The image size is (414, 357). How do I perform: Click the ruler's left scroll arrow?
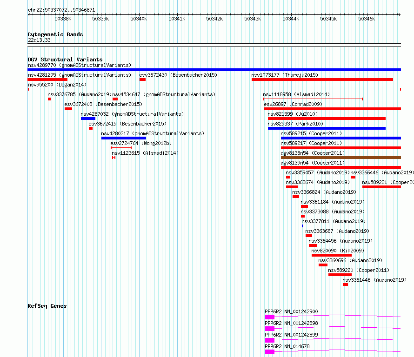pos(29,15)
